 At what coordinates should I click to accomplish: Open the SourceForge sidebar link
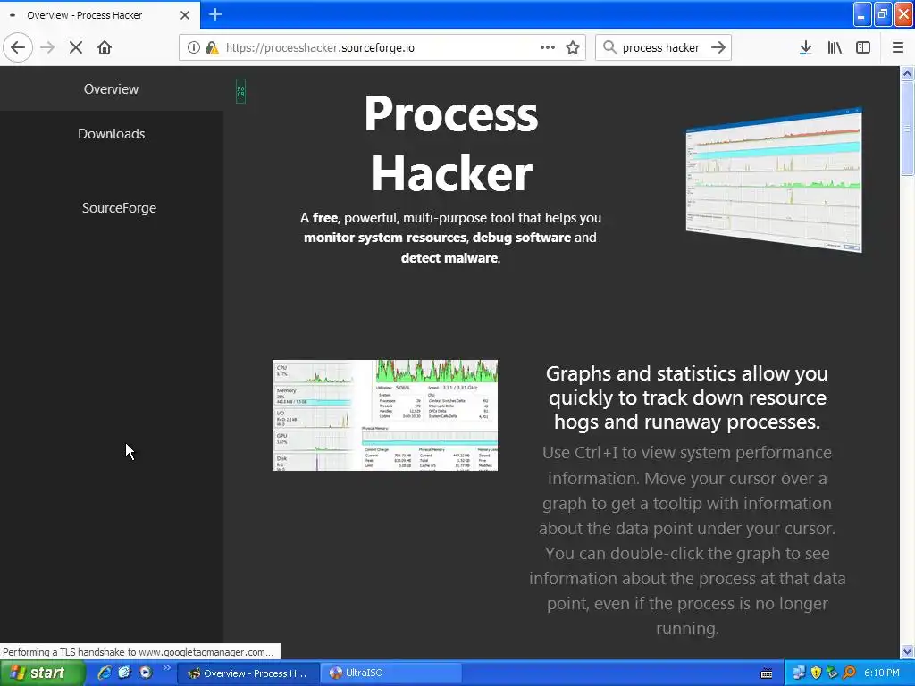(x=119, y=207)
